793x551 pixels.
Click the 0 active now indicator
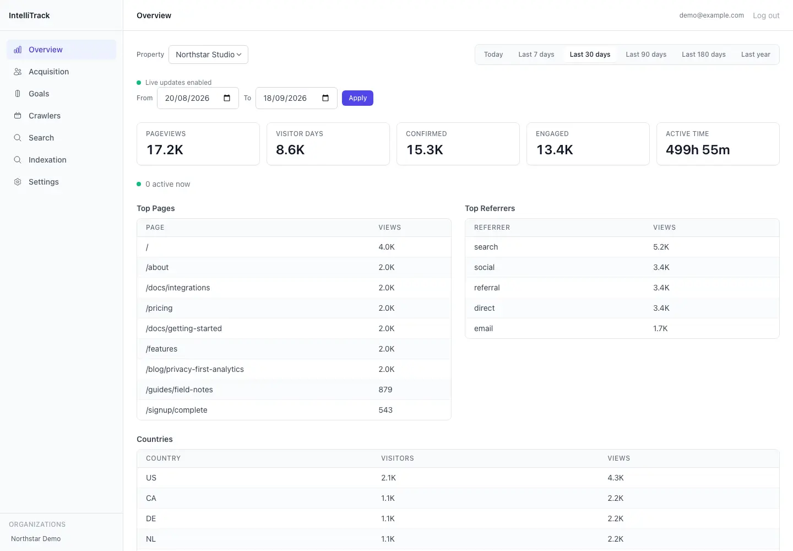(x=164, y=184)
